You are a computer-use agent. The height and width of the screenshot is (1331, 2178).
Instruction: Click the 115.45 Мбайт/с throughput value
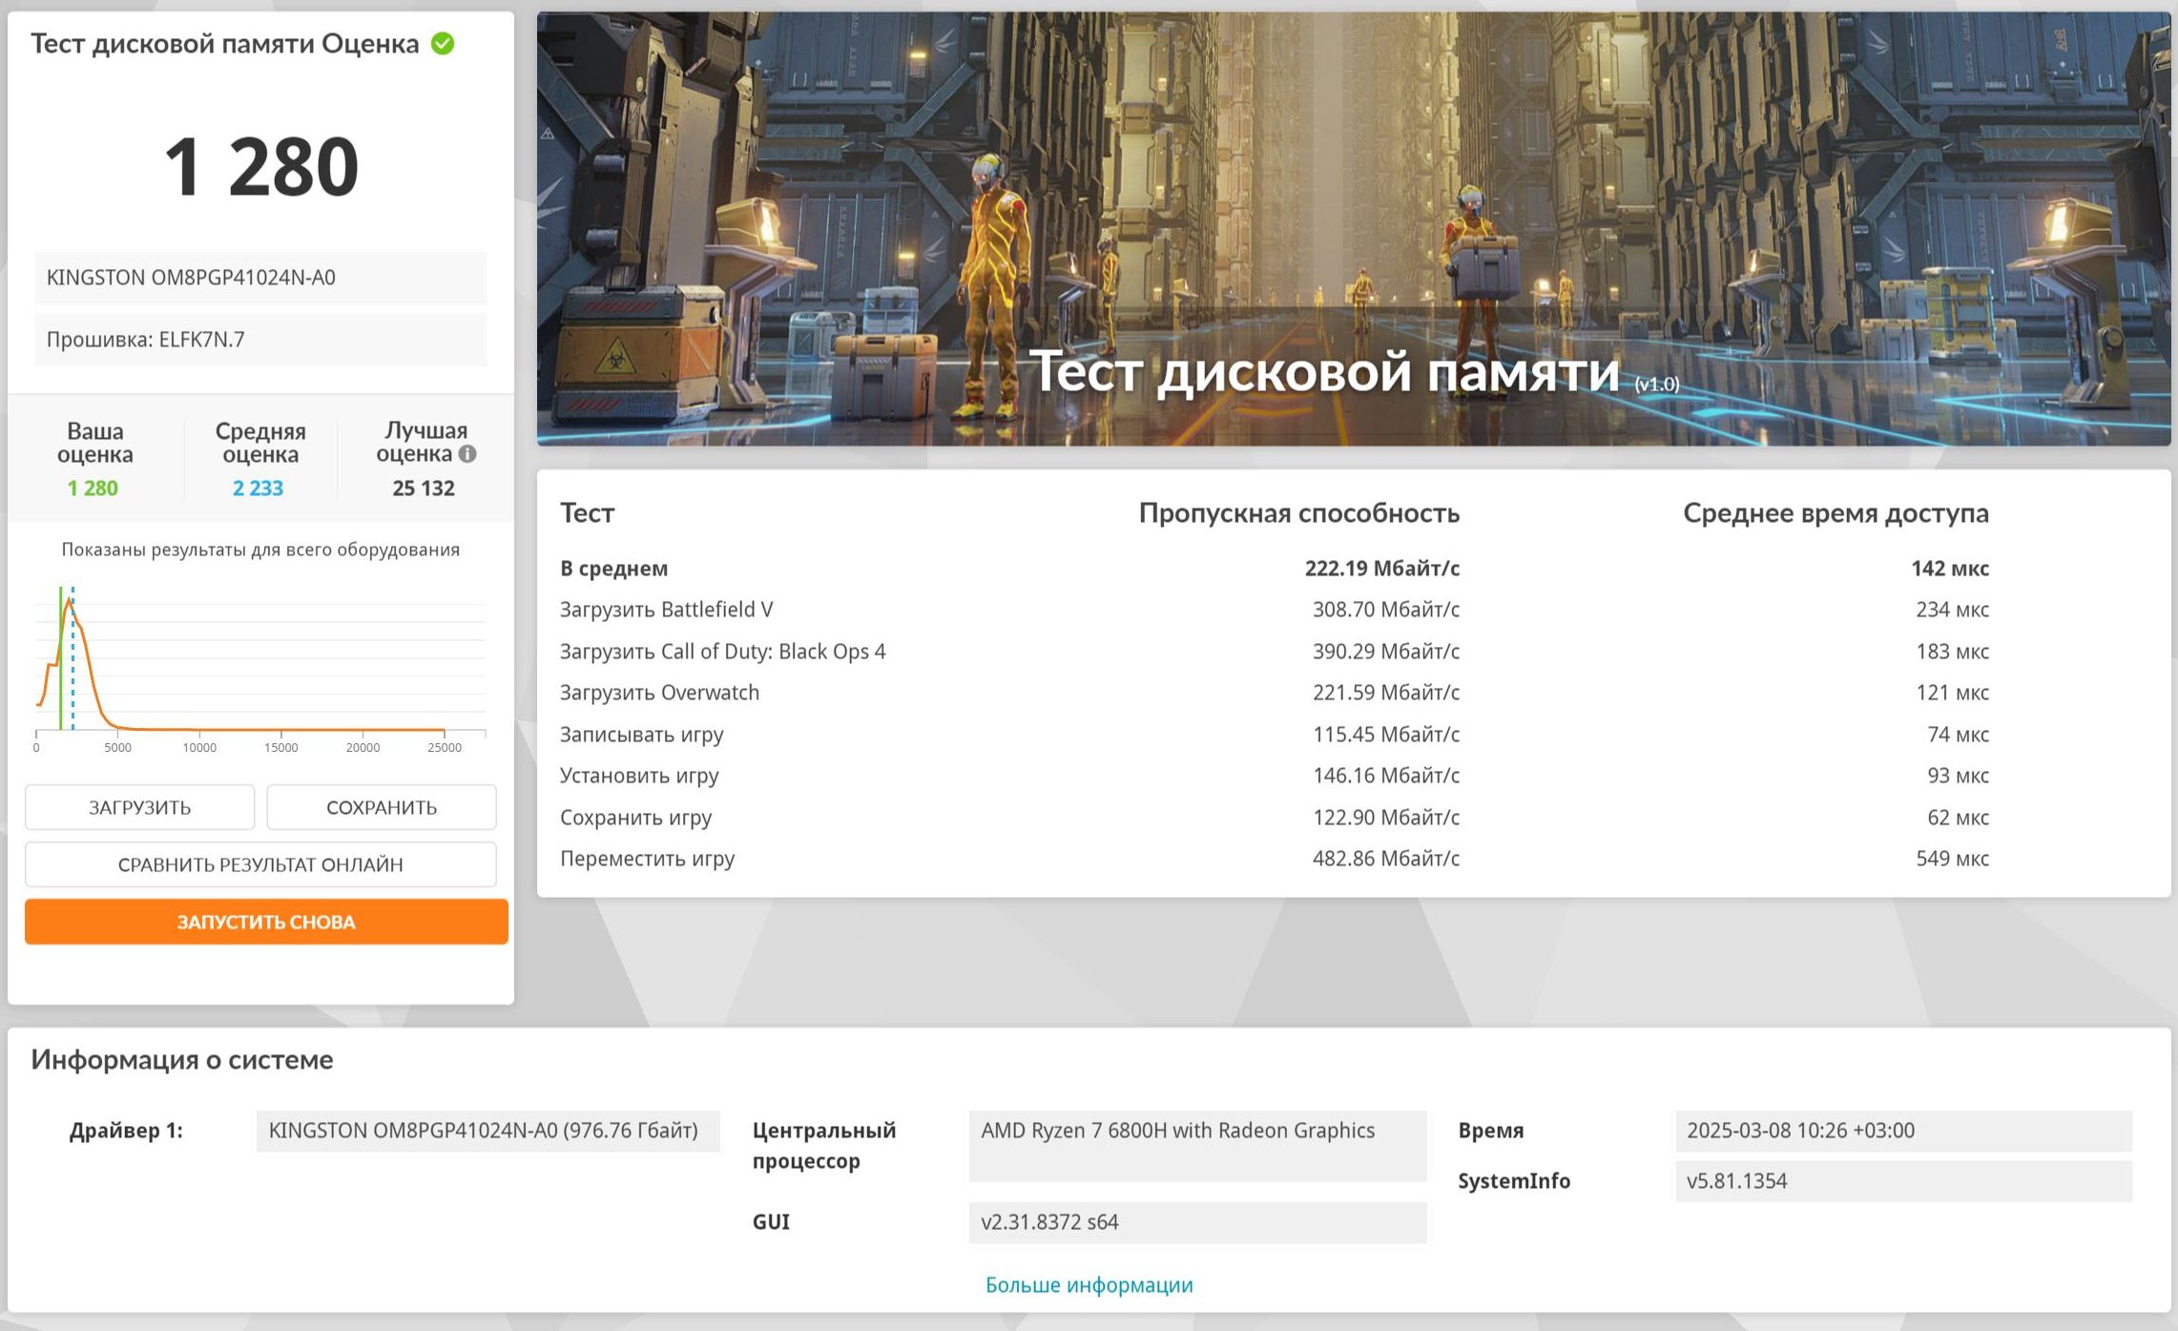pos(1386,735)
